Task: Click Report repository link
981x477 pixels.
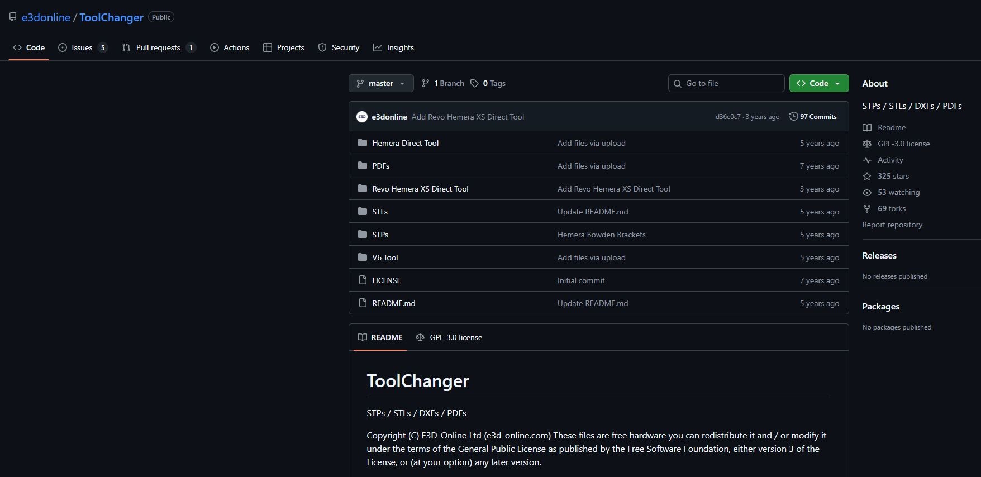Action: coord(892,225)
